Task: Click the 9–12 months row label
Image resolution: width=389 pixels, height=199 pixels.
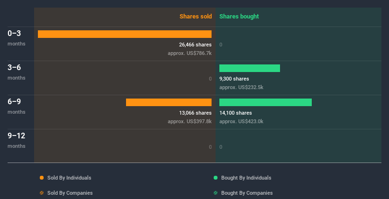Action: click(x=17, y=140)
